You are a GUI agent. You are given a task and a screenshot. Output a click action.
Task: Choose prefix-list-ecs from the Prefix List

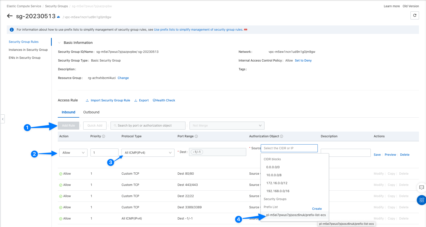pyautogui.click(x=296, y=215)
